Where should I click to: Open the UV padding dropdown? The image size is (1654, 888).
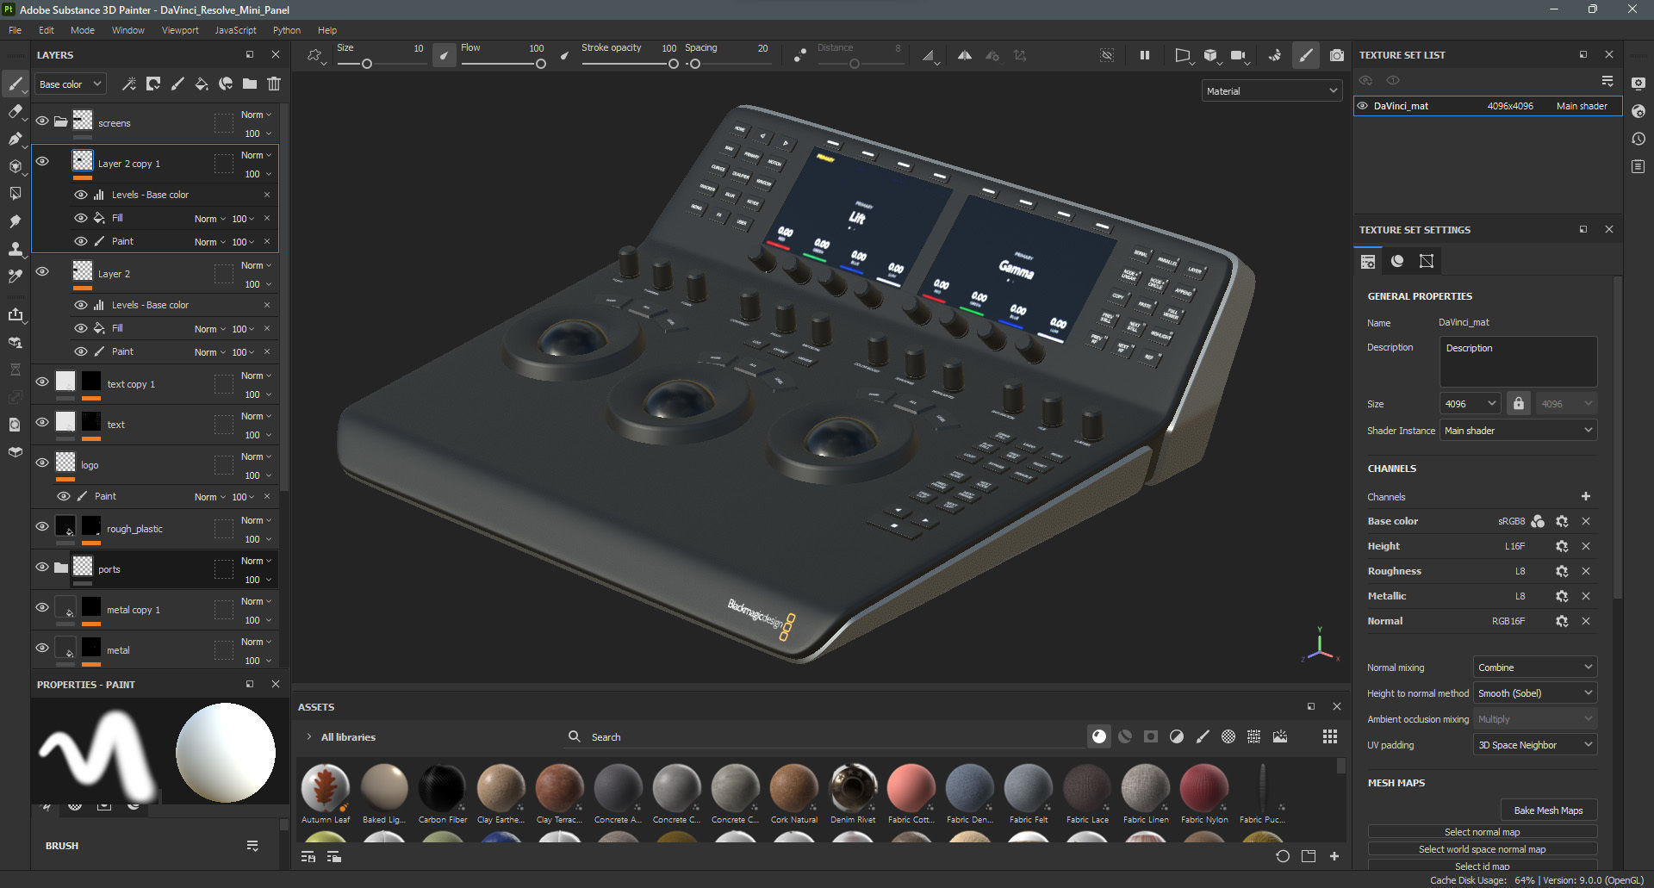click(1535, 745)
